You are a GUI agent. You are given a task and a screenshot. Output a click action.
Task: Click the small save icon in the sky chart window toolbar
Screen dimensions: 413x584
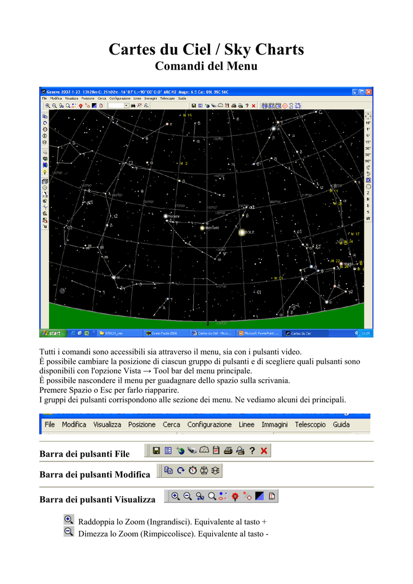193,106
